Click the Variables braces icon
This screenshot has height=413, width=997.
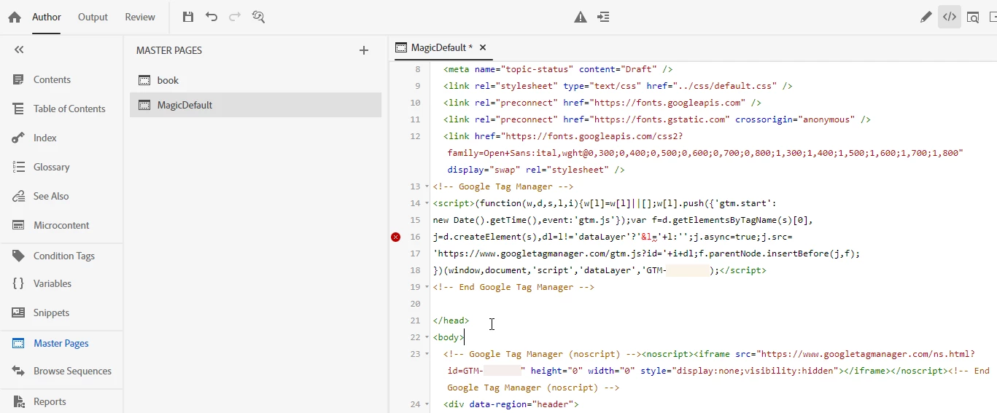(19, 283)
